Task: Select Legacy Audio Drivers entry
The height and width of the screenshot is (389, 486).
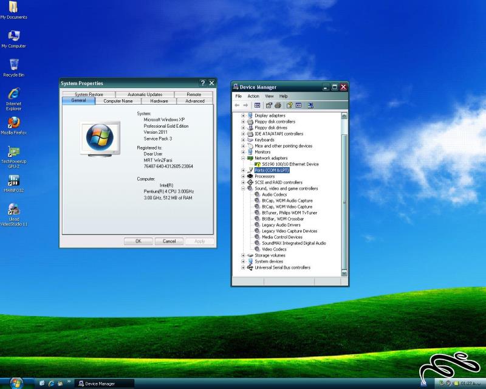Action: tap(281, 225)
